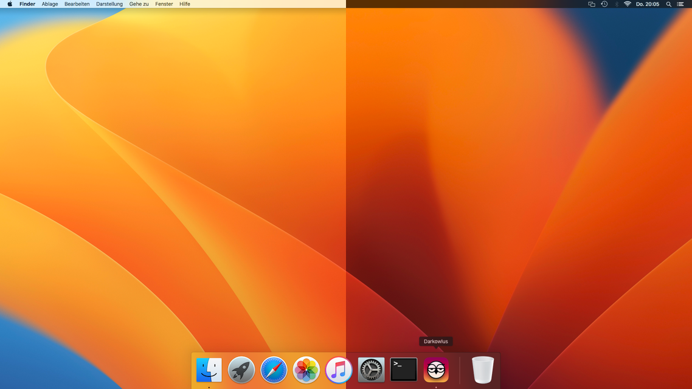Launch the Photos app
This screenshot has height=389, width=692.
(306, 370)
